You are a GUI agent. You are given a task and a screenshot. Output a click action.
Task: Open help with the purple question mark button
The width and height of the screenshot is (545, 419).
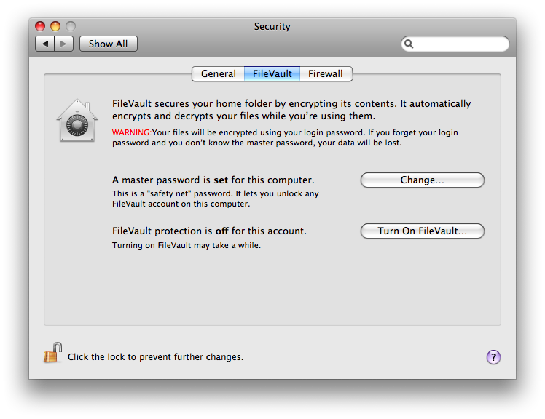493,357
